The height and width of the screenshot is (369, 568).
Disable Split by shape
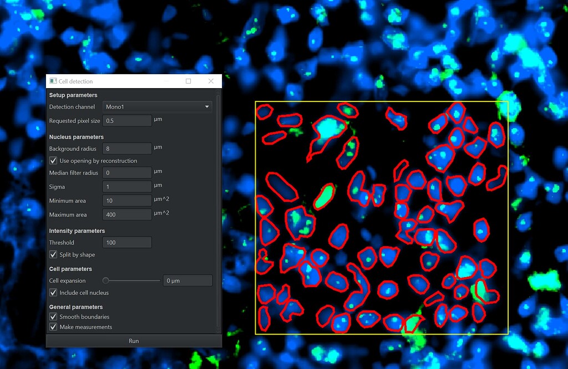(53, 254)
